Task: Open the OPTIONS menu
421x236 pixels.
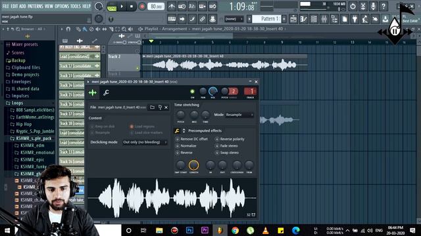Action: pyautogui.click(x=62, y=6)
